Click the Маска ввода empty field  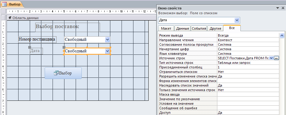pyautogui.click(x=248, y=94)
